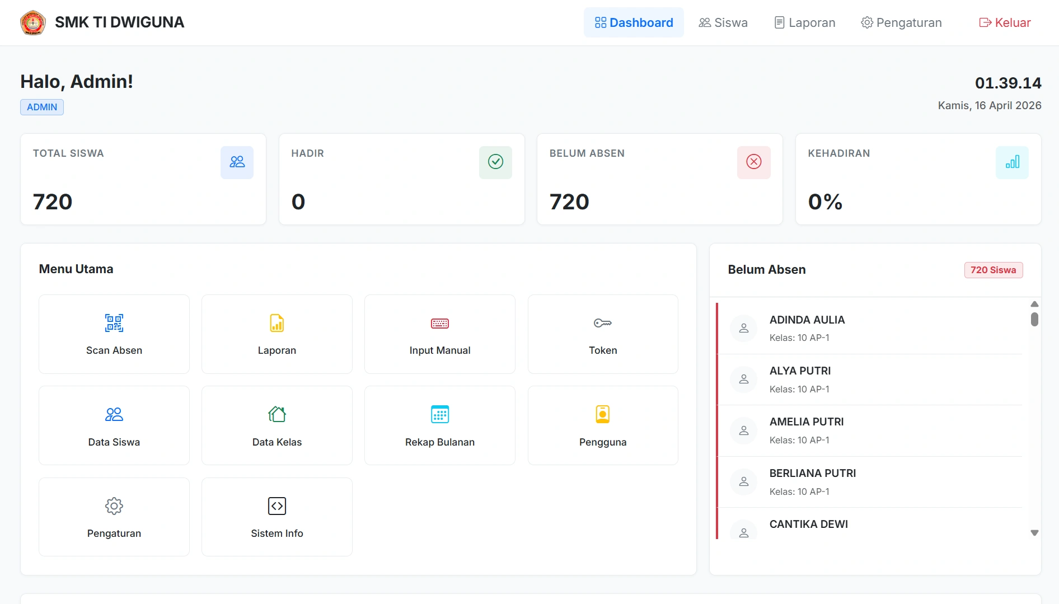Open Input Manual keyboard icon
This screenshot has width=1059, height=604.
coord(440,323)
